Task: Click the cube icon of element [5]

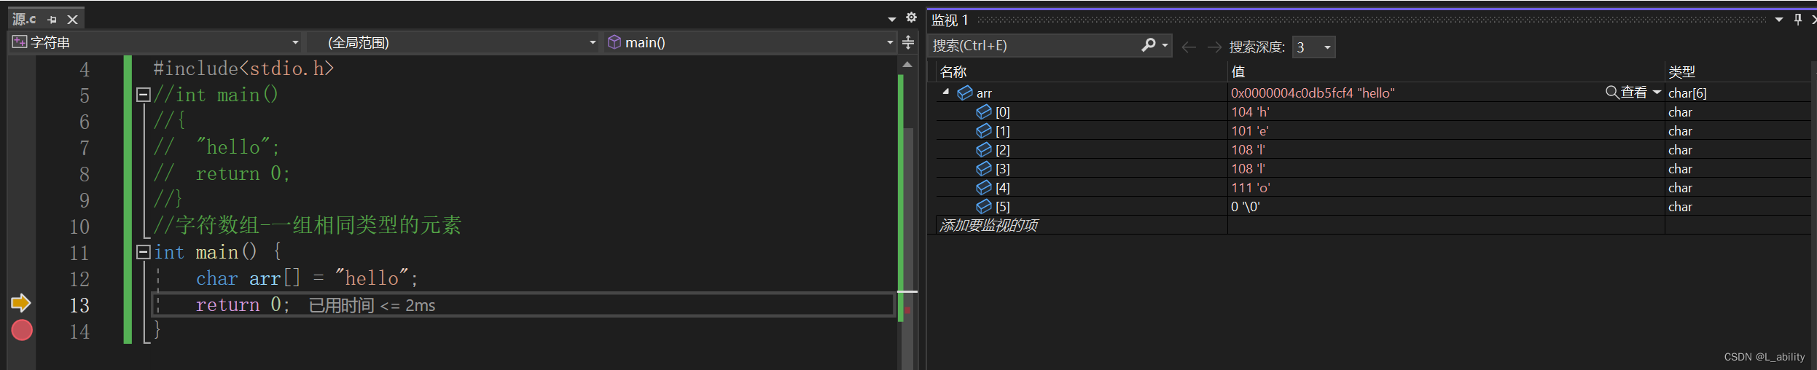Action: point(984,206)
